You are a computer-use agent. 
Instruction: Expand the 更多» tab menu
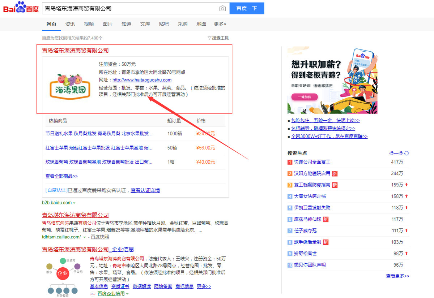click(220, 24)
